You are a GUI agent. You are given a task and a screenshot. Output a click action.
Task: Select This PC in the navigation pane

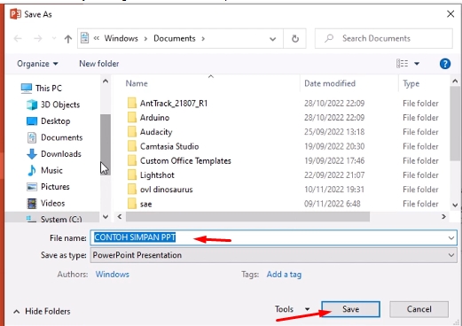pos(42,89)
